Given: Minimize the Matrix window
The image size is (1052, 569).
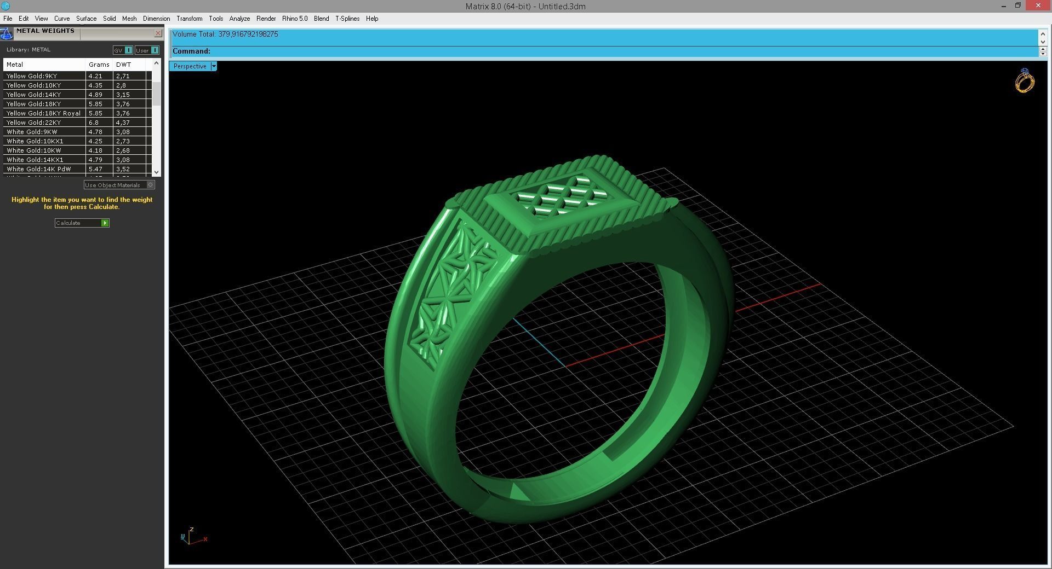Looking at the screenshot, I should (x=1004, y=6).
